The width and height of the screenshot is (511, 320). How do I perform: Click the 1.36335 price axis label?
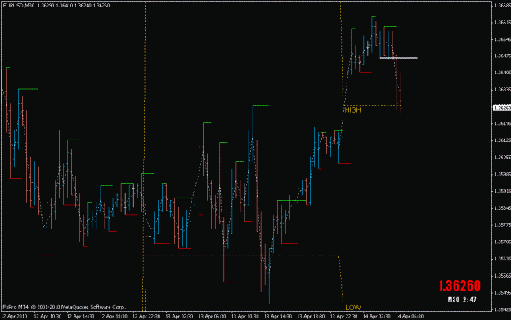[502, 90]
